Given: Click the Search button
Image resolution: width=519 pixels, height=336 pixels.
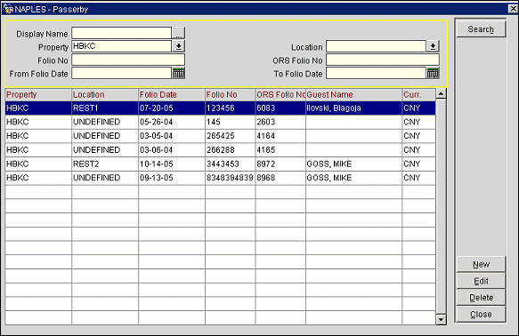Looking at the screenshot, I should [x=481, y=29].
